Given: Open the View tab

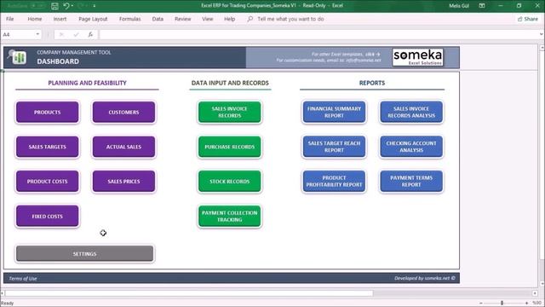Looking at the screenshot, I should point(208,19).
